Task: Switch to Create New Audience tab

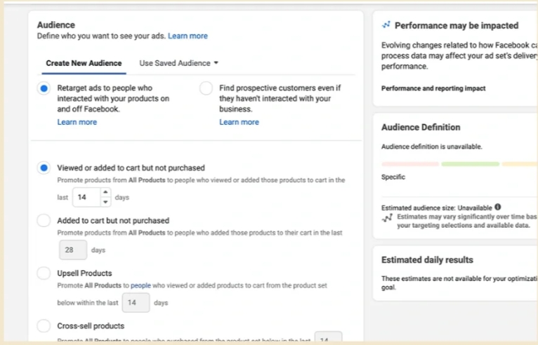Action: (84, 63)
